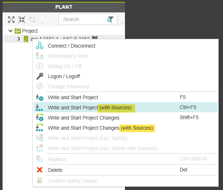This screenshot has height=190, width=223.
Task: Click the Connect / Disconnect network icon
Action: [40, 46]
